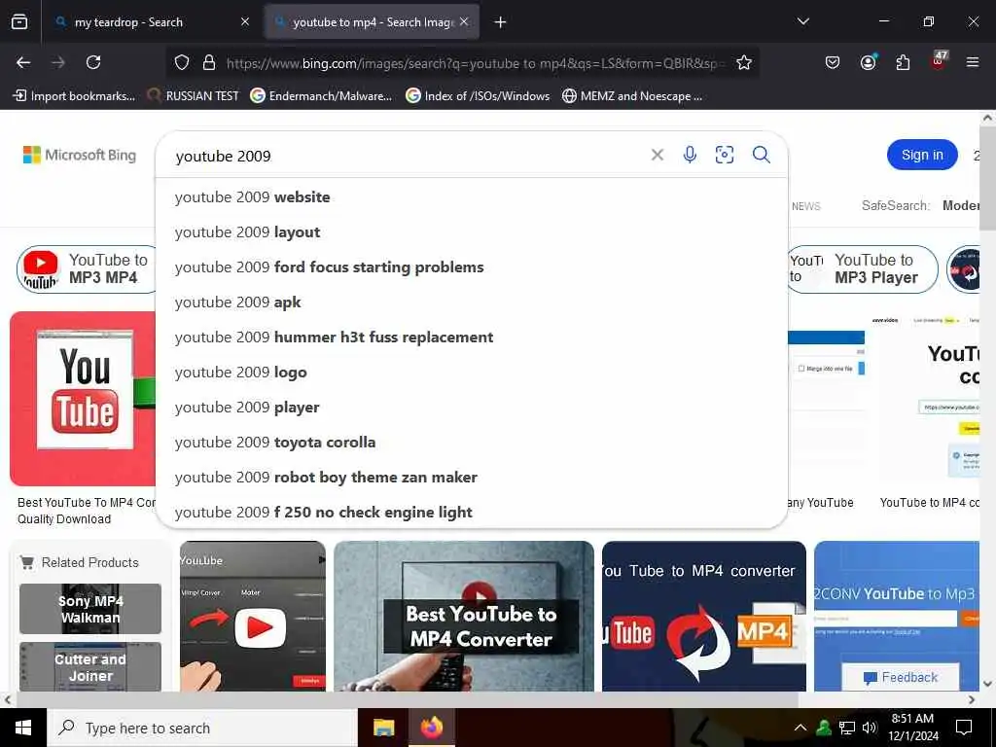This screenshot has width=996, height=747.
Task: Click the Microsoft Bing logo
Action: (80, 155)
